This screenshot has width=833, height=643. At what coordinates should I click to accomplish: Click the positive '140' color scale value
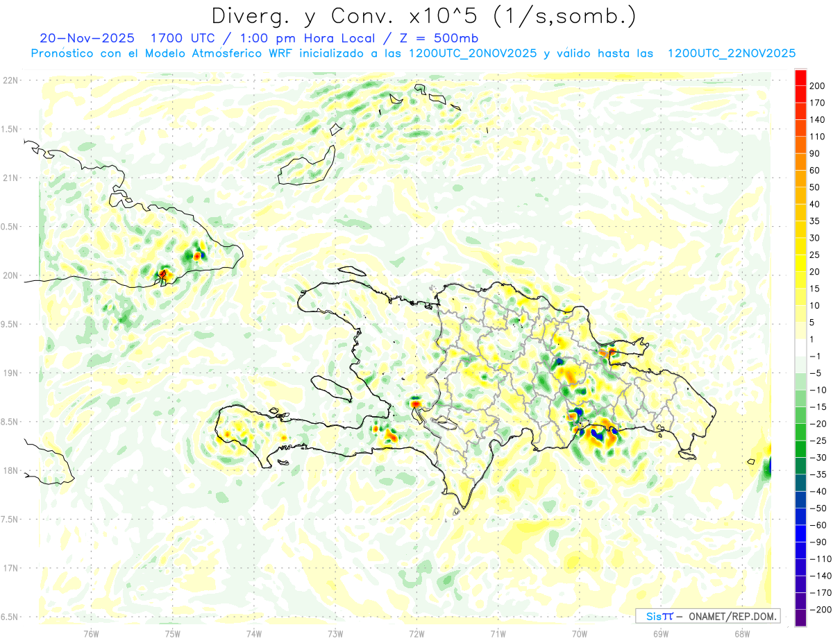coord(818,119)
